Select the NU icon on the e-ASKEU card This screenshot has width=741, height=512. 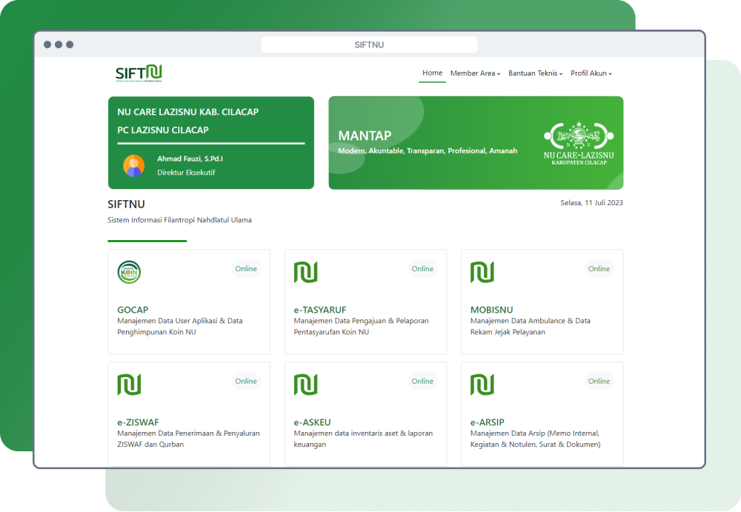(x=306, y=384)
